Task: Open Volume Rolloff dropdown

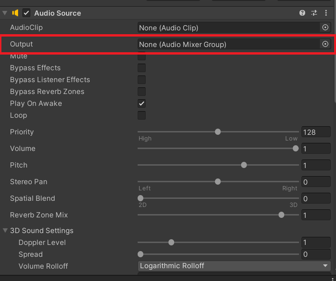Action: click(234, 266)
